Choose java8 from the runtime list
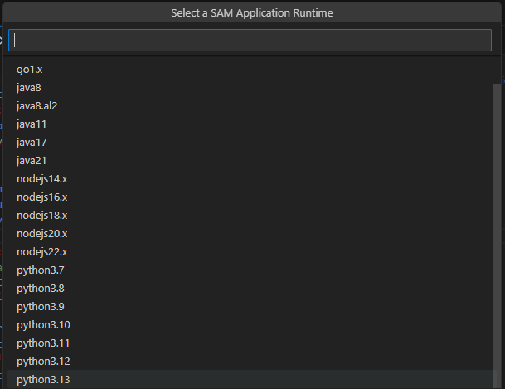This screenshot has height=389, width=505. (x=250, y=88)
